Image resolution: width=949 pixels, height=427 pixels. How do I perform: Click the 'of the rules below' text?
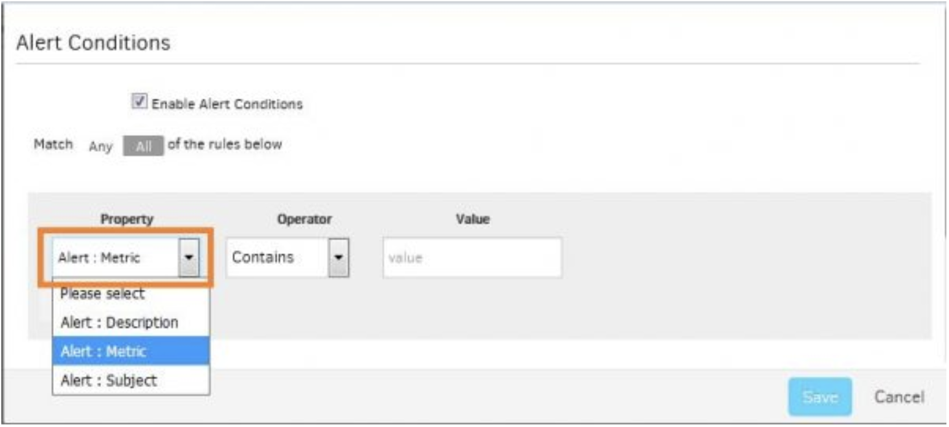coord(225,144)
